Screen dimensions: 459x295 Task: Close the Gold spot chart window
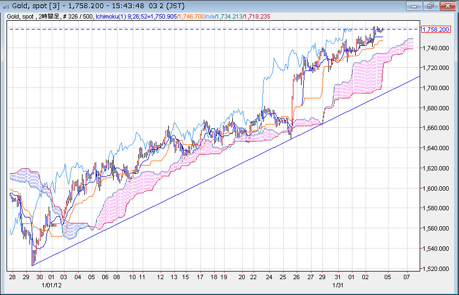pyautogui.click(x=446, y=5)
